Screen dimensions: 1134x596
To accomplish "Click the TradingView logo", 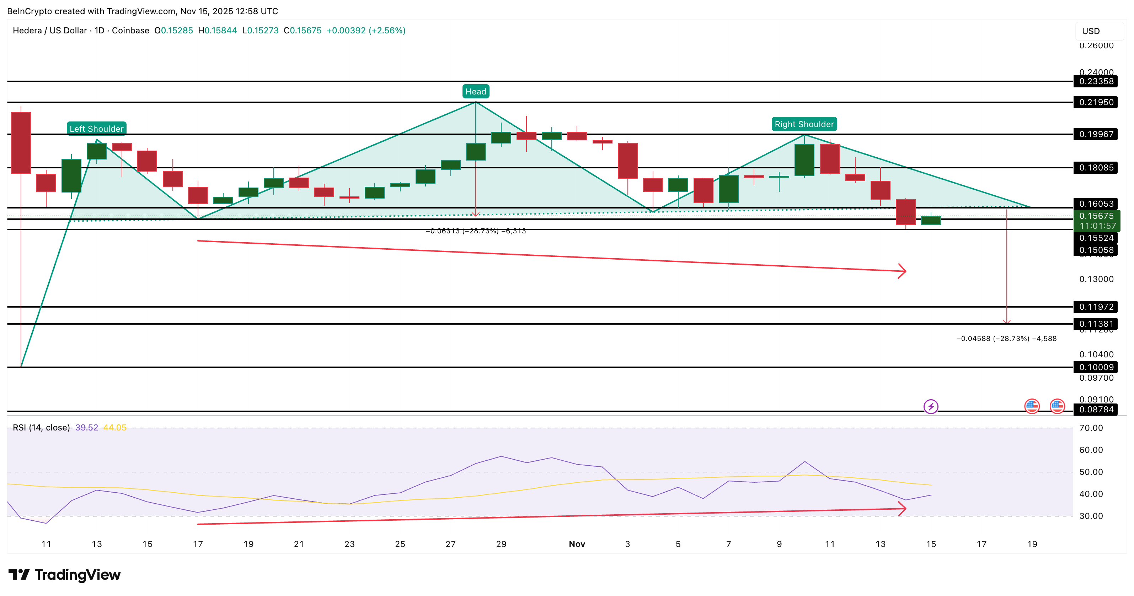I will [x=66, y=575].
